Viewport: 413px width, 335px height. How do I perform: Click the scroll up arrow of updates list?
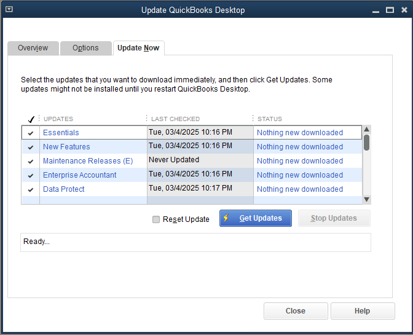click(x=366, y=129)
